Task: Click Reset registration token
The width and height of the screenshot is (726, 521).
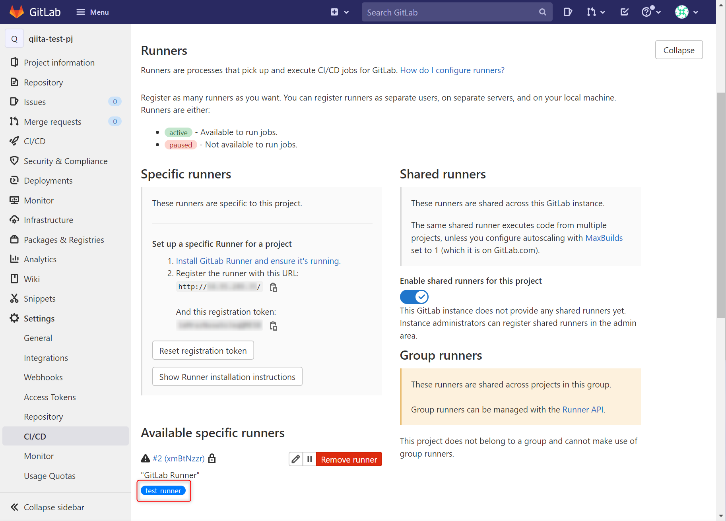Action: tap(203, 350)
